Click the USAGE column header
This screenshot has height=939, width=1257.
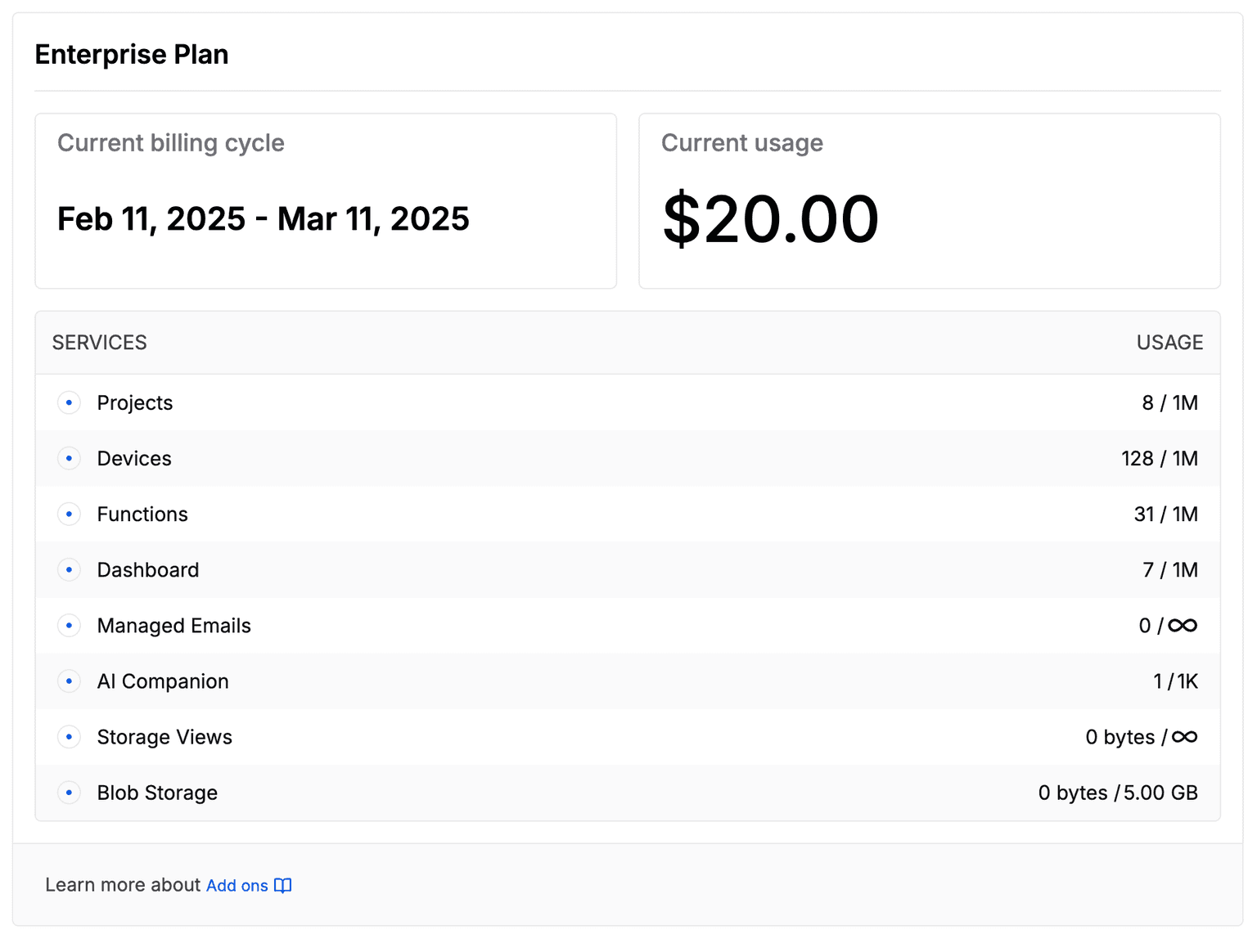tap(1169, 342)
